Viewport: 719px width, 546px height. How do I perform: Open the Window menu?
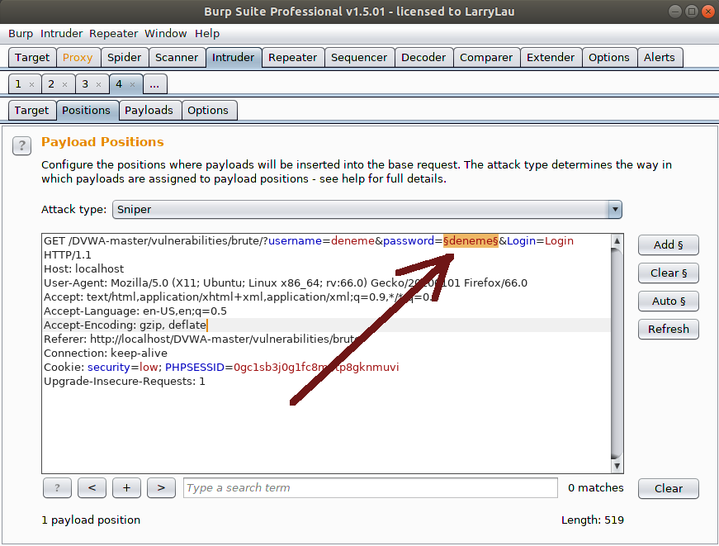pyautogui.click(x=166, y=34)
